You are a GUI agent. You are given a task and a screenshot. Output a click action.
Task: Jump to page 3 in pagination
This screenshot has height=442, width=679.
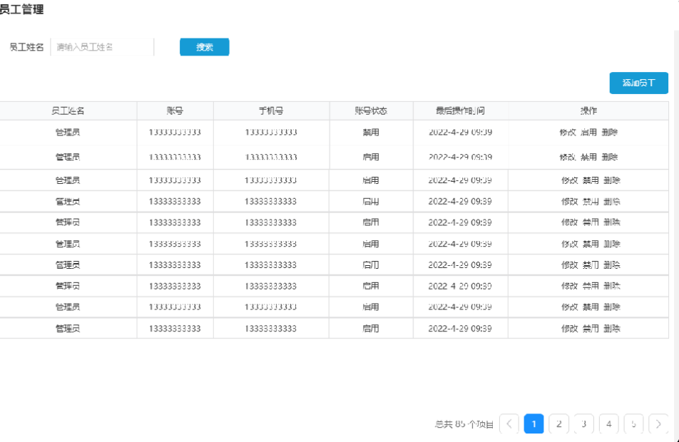pos(583,423)
